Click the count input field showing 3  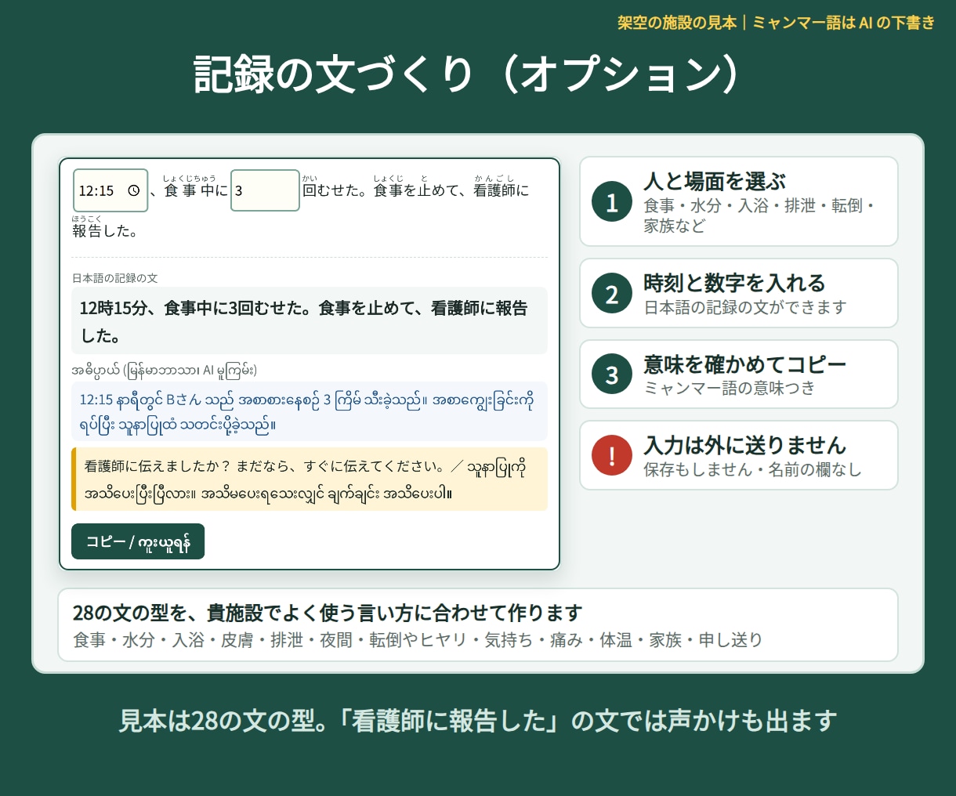(x=265, y=190)
